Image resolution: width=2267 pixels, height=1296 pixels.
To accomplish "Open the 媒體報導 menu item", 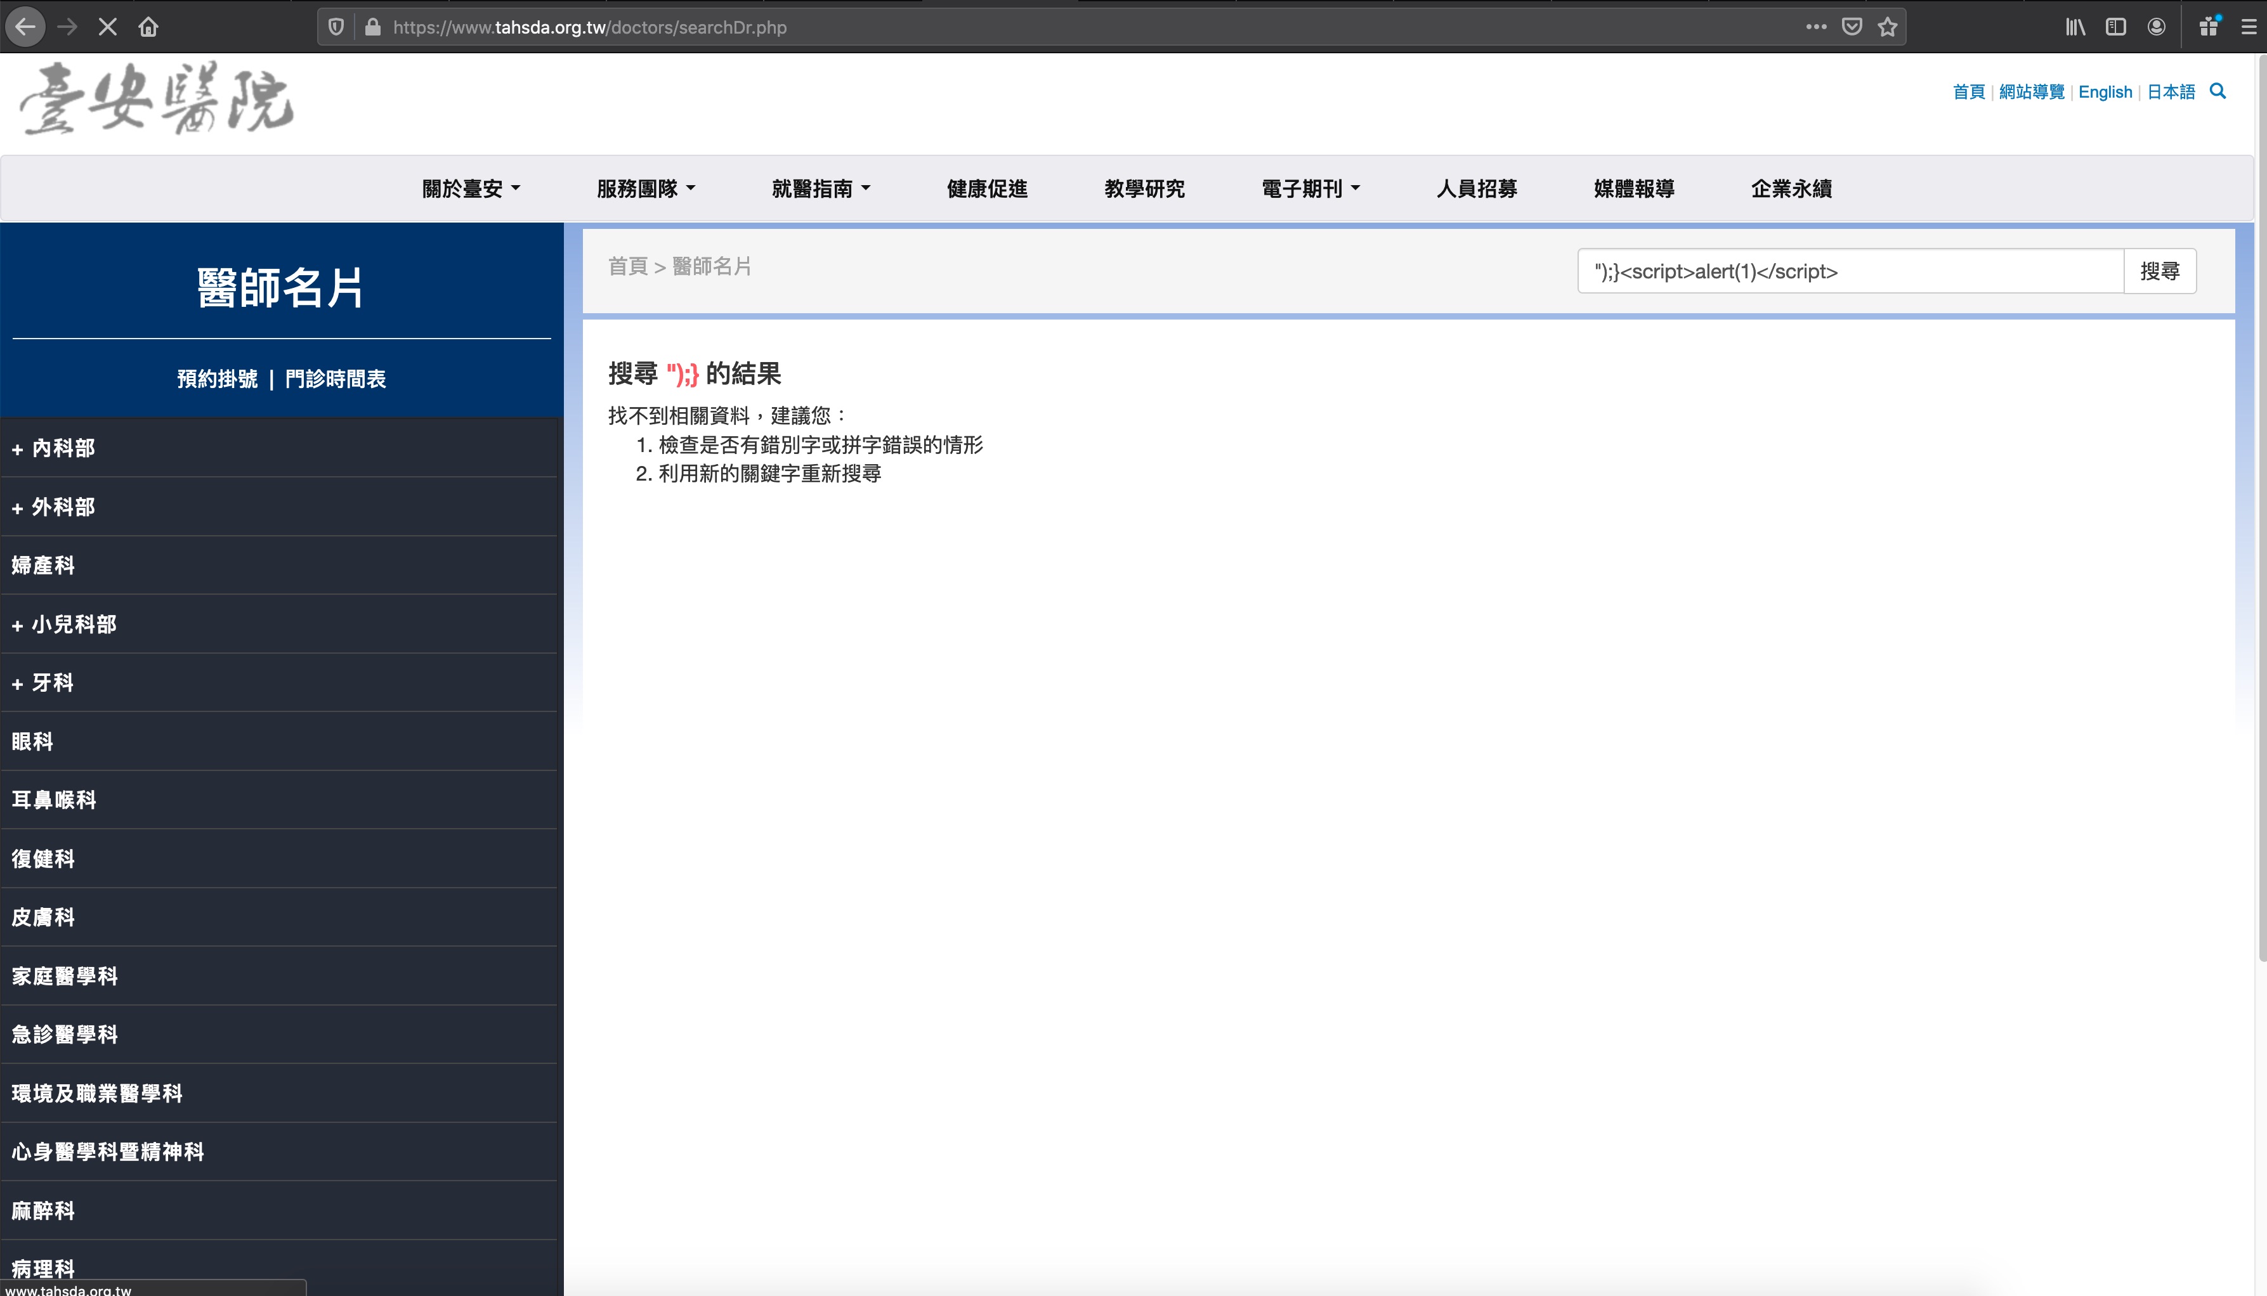I will (1634, 189).
